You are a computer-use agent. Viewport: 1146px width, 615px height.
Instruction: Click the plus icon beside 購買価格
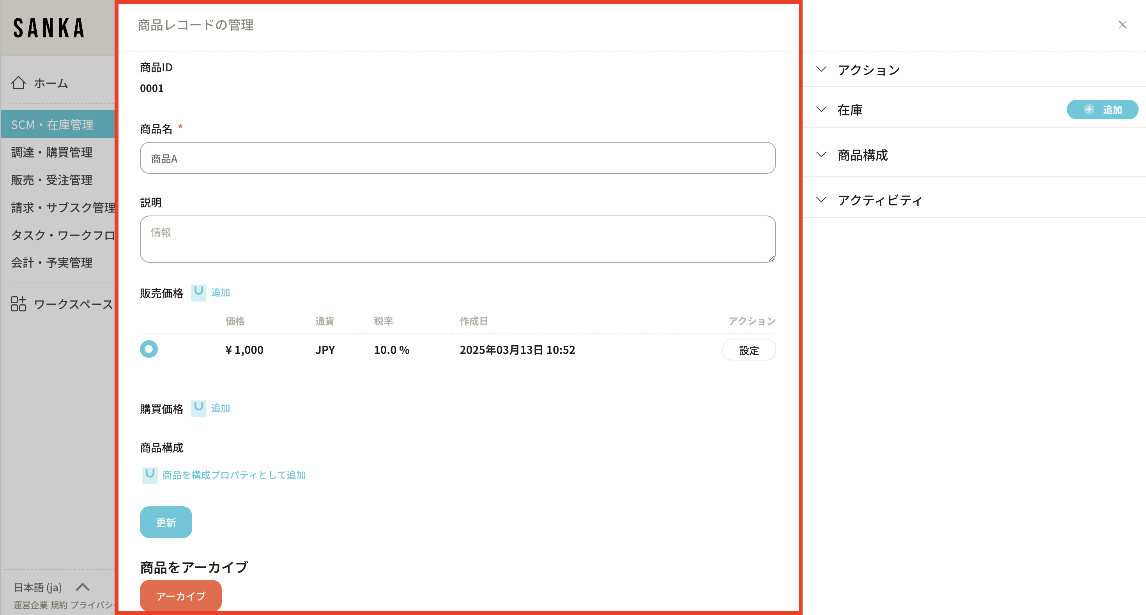(198, 408)
